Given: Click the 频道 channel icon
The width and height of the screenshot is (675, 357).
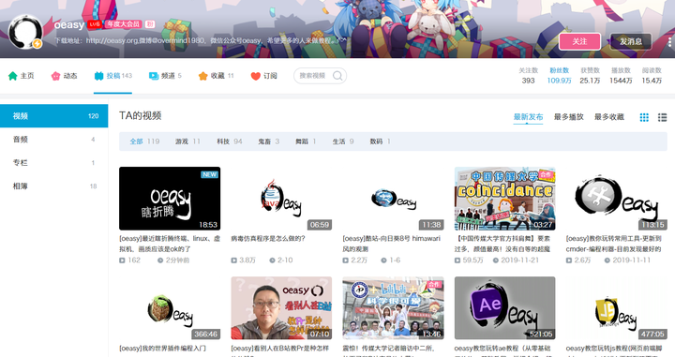Looking at the screenshot, I should 154,76.
